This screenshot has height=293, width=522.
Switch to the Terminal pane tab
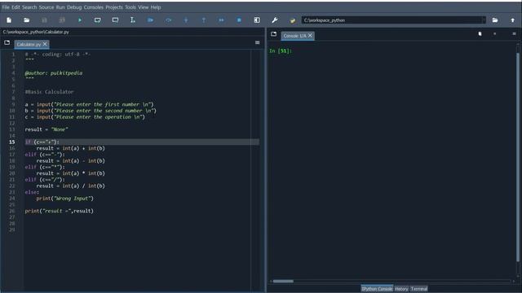418,289
